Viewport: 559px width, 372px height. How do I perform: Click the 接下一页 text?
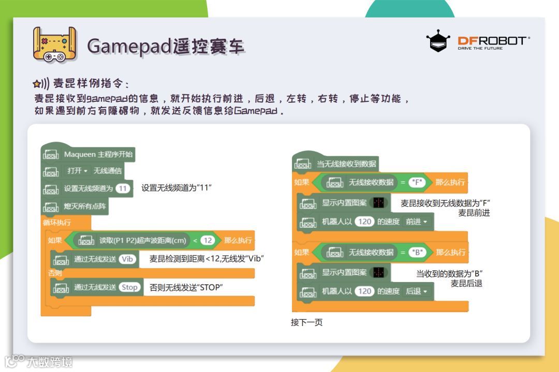tap(306, 322)
